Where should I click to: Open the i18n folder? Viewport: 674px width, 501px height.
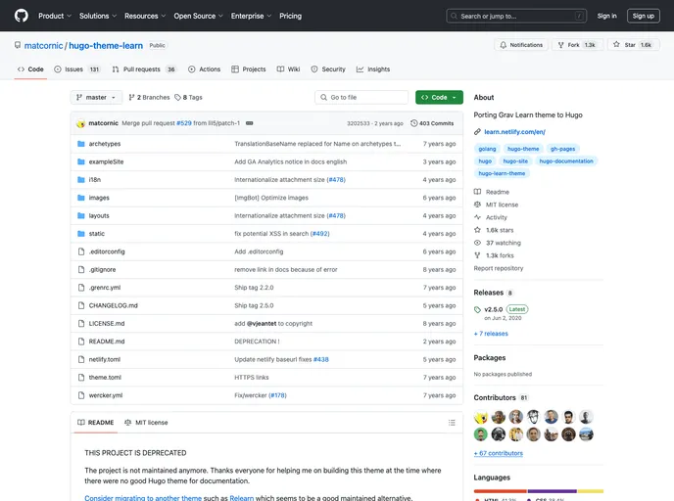[95, 180]
